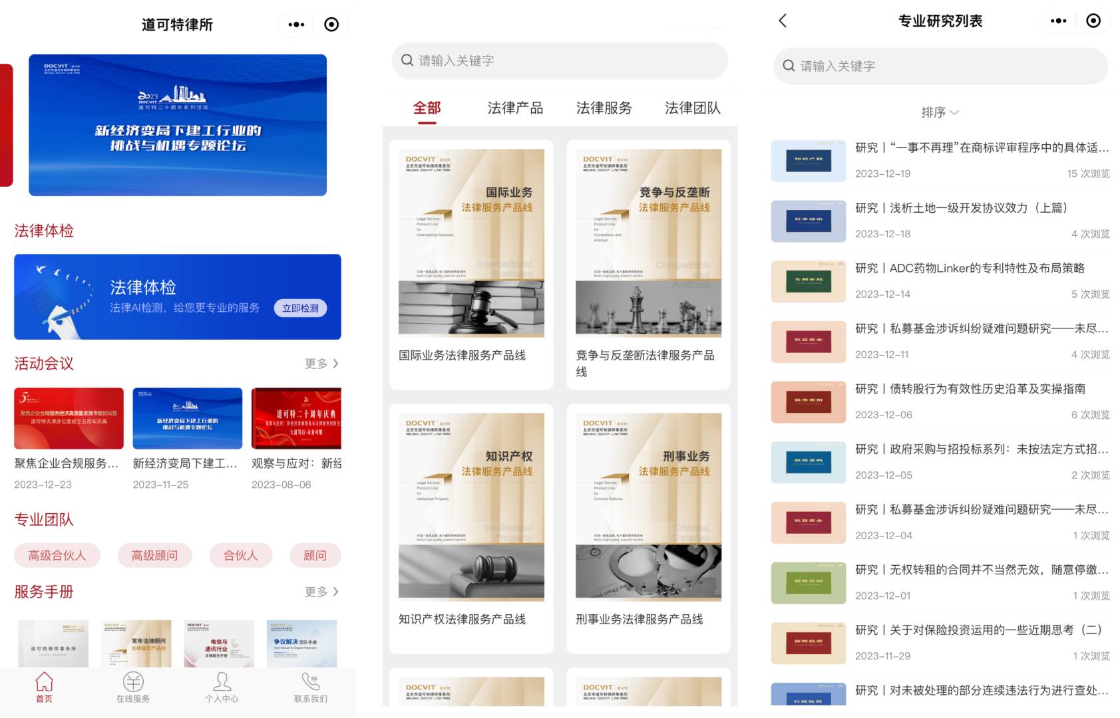Image resolution: width=1120 pixels, height=718 pixels.
Task: Expand the 排序 sort dropdown
Action: [x=940, y=112]
